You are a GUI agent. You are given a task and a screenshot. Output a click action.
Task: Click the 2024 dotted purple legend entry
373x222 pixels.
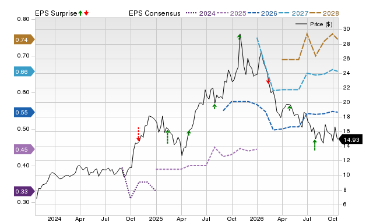[200, 13]
